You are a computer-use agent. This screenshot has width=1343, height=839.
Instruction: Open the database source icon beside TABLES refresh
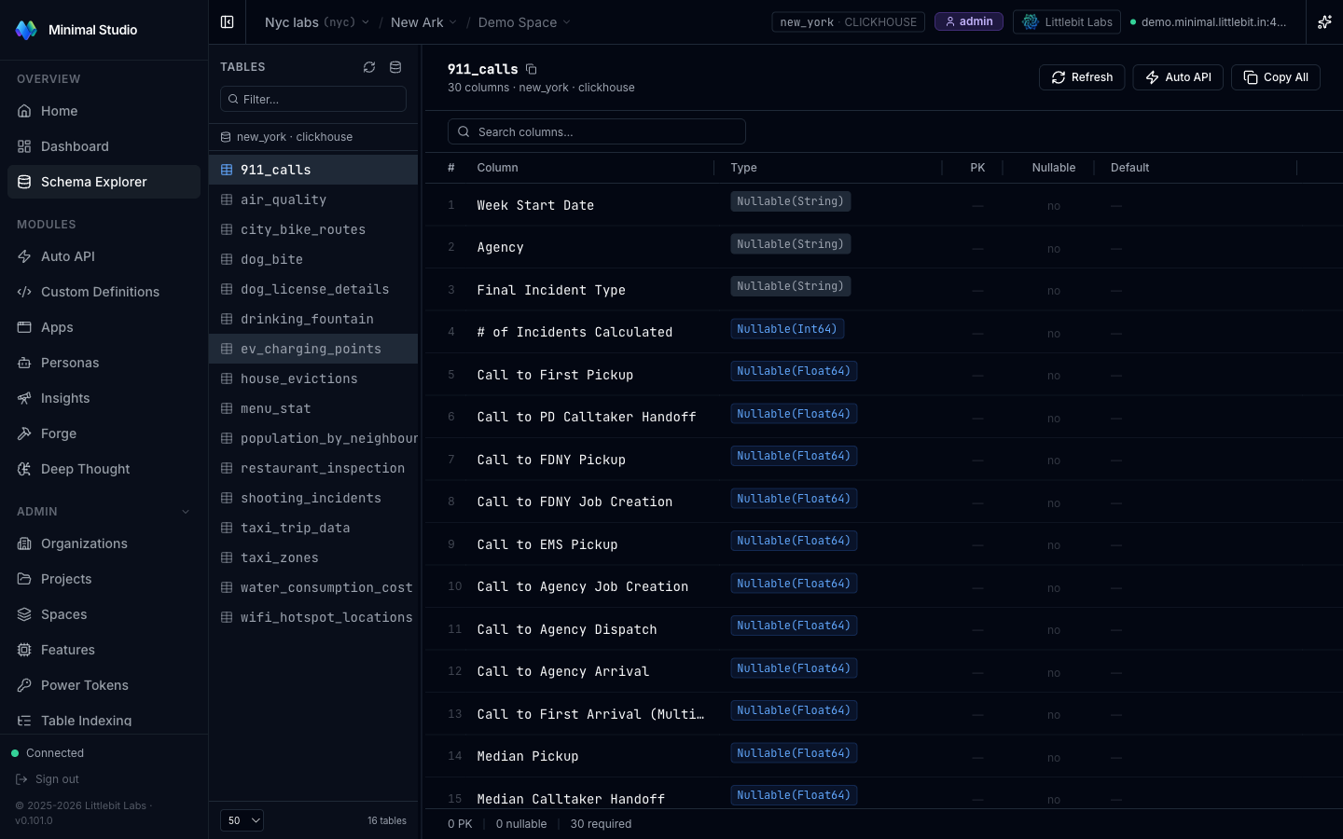[395, 67]
